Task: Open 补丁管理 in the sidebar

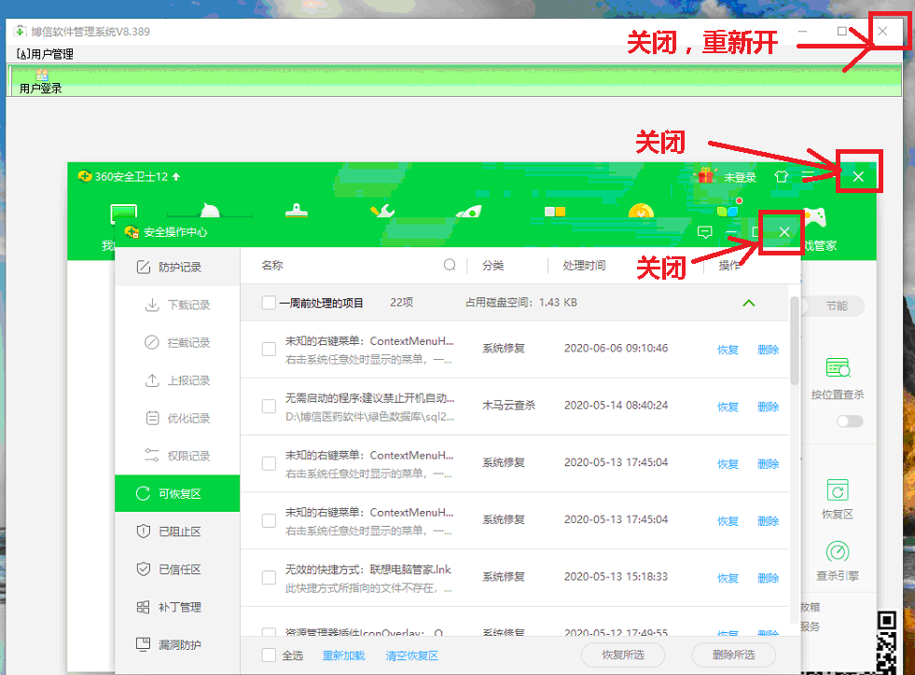Action: coord(177,607)
